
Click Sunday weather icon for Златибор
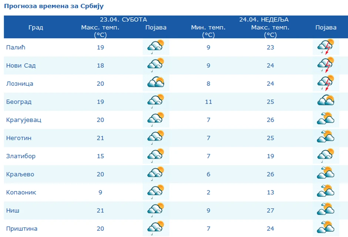tap(326, 156)
